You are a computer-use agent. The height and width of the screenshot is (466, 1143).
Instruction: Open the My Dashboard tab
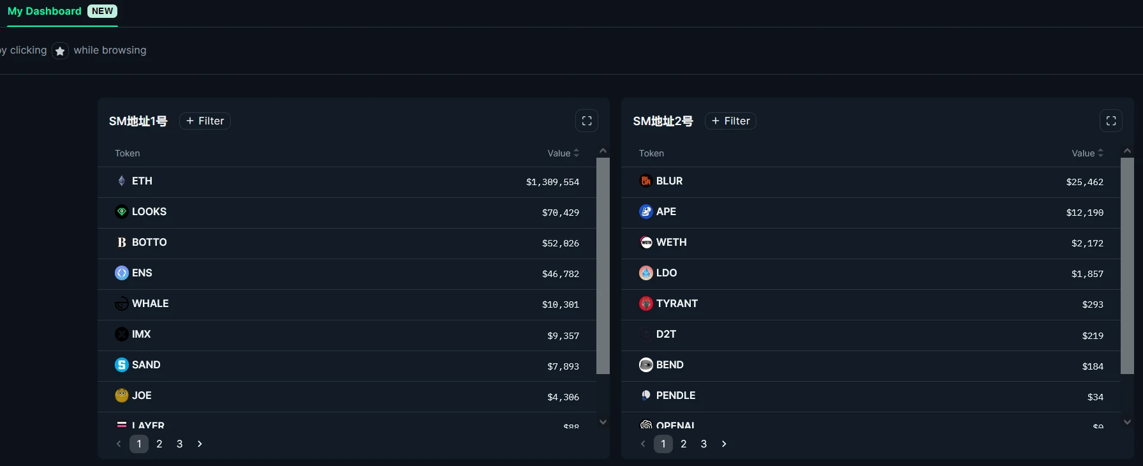click(45, 11)
